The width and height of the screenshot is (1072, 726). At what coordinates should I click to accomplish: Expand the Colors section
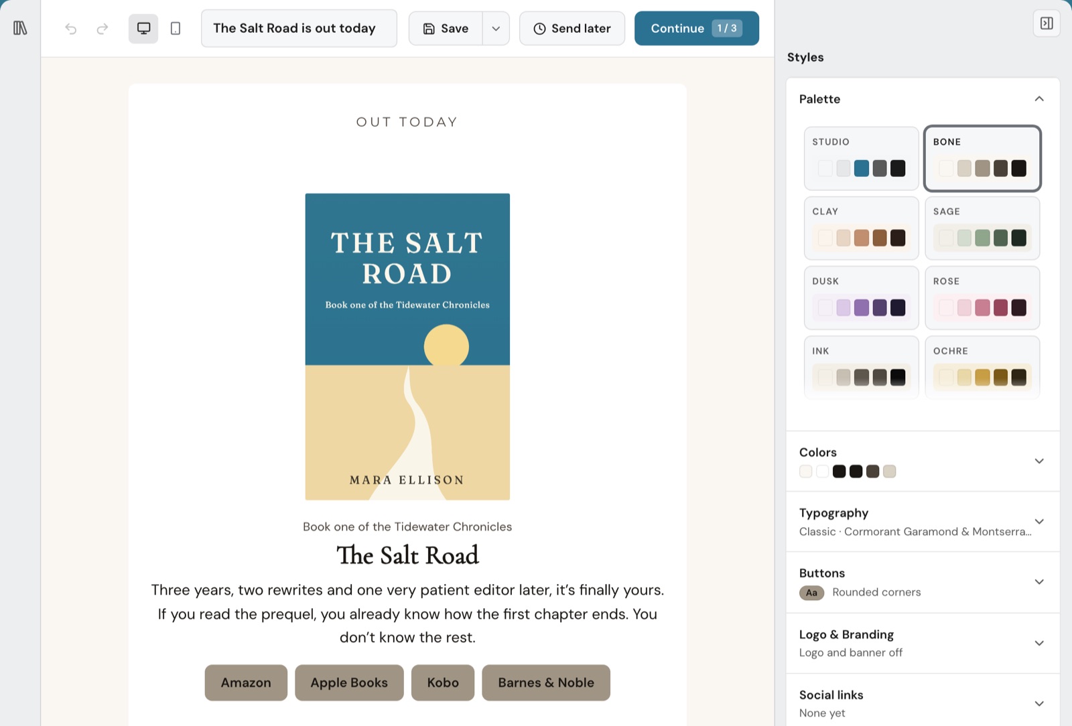click(x=923, y=461)
